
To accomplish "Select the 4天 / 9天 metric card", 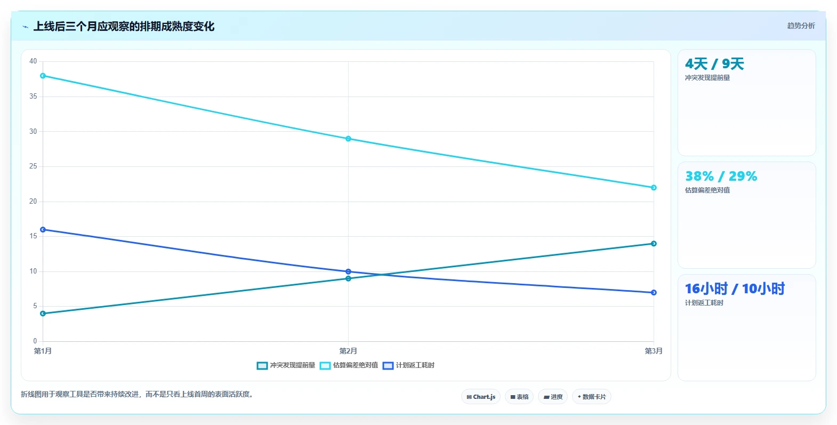I will [747, 103].
